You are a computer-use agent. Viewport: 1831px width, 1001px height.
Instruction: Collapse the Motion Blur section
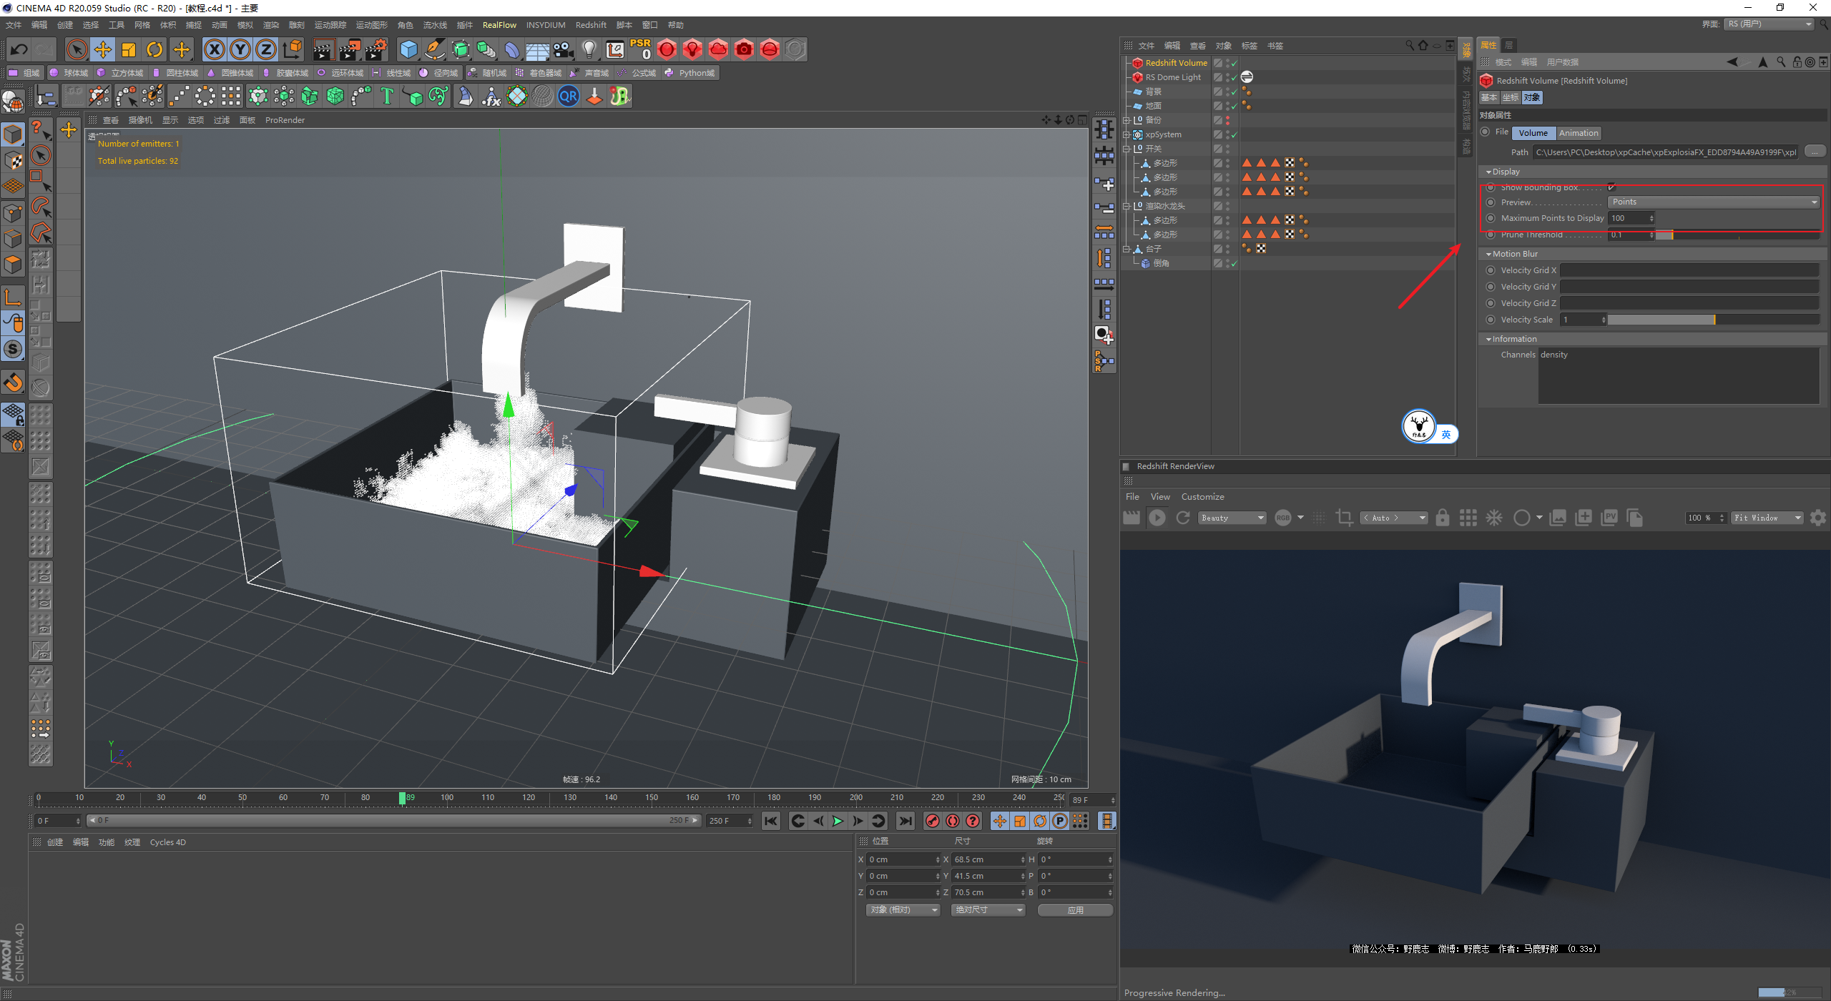click(1488, 254)
